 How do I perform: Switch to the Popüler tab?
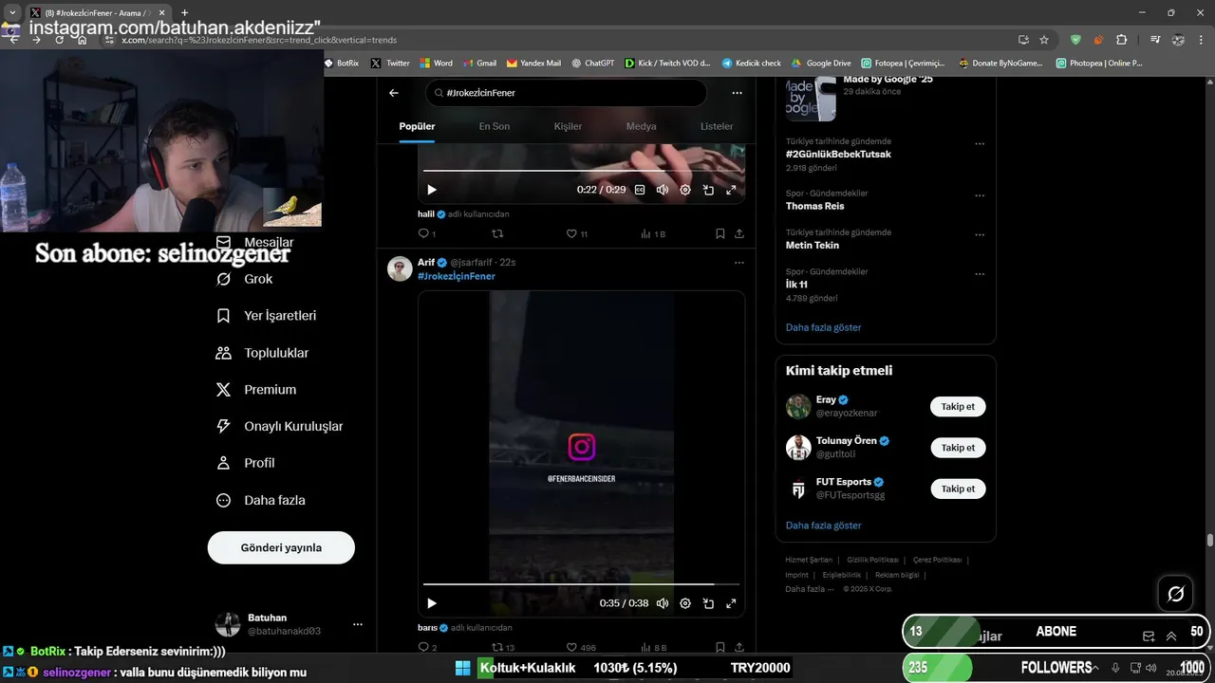tap(417, 126)
